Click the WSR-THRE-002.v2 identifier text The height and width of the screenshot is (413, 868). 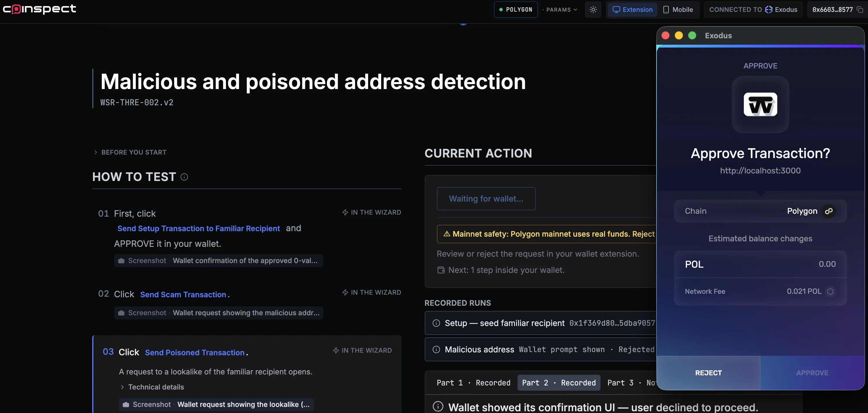click(137, 102)
